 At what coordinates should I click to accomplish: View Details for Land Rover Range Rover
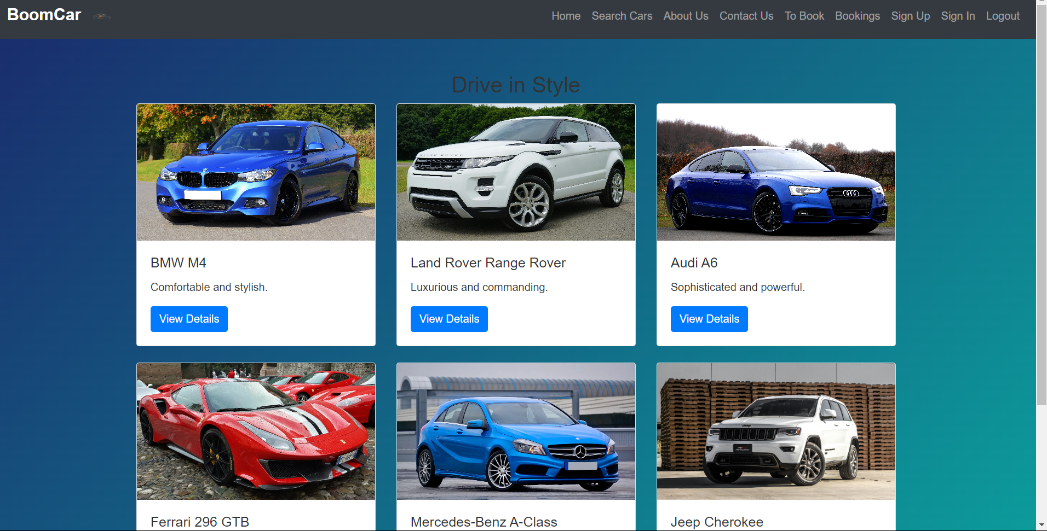click(x=449, y=319)
